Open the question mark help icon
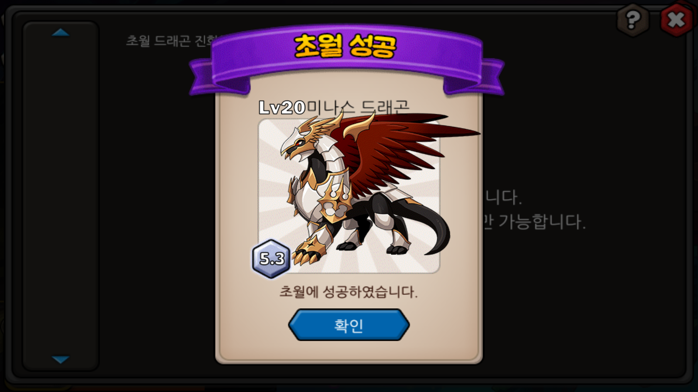698x392 pixels. click(633, 20)
